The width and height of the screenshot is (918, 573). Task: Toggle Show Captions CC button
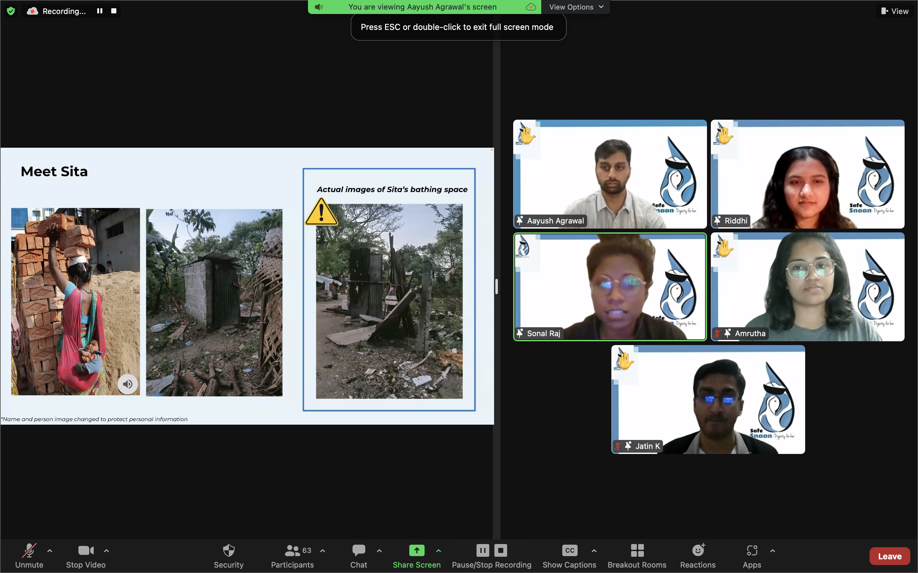569,551
